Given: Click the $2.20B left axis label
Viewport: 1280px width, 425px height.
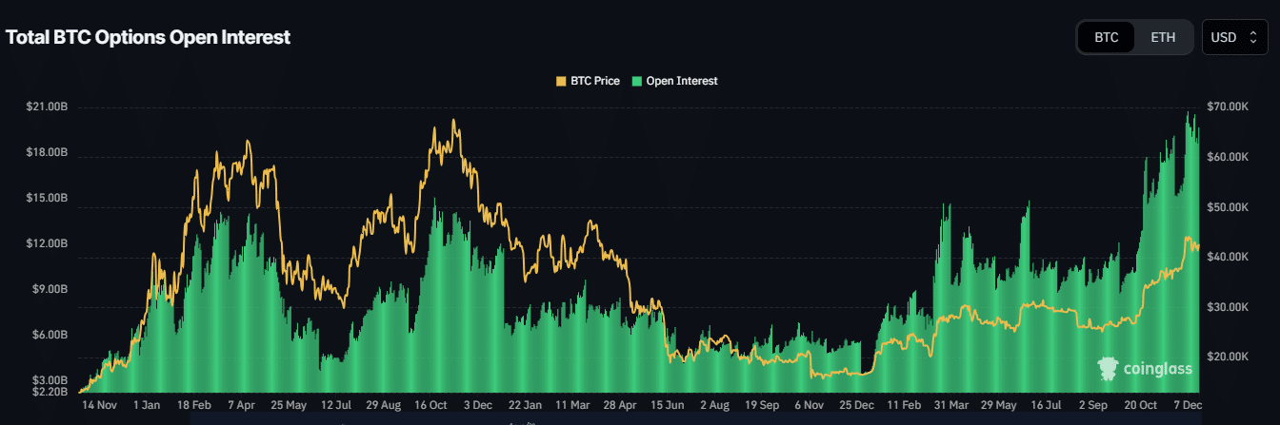Looking at the screenshot, I should pos(47,391).
